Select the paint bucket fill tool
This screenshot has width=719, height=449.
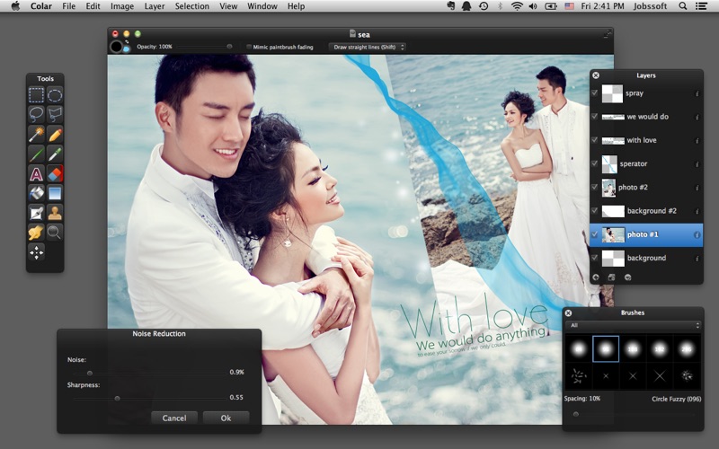click(x=36, y=193)
